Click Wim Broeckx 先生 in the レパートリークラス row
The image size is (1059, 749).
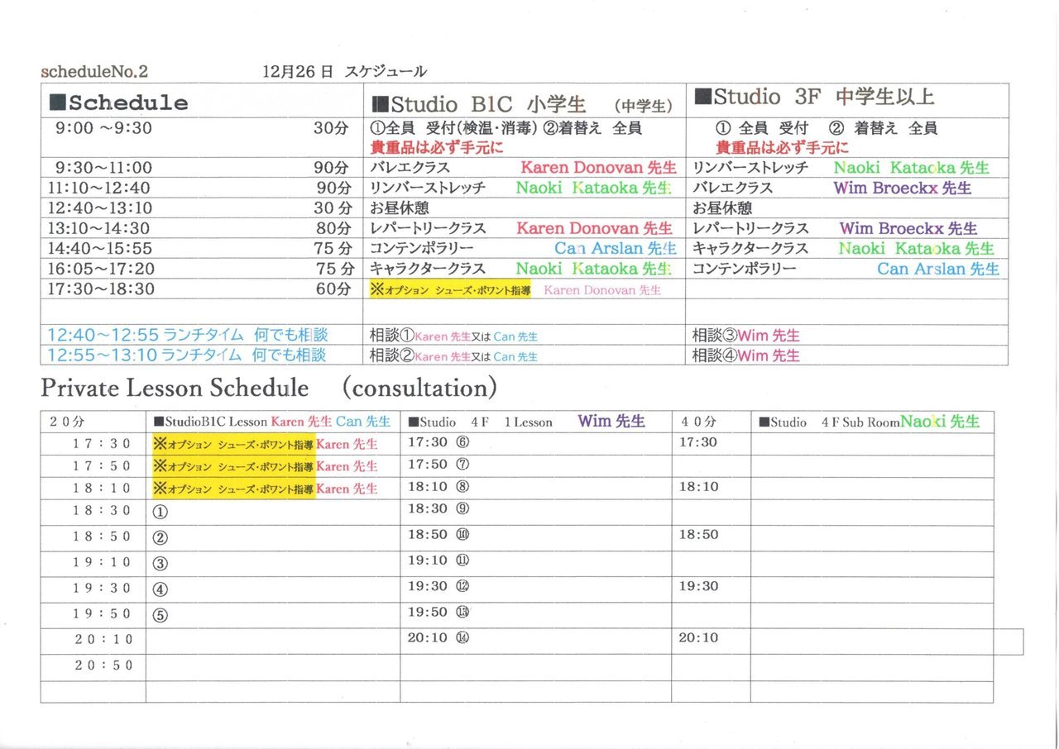[x=908, y=228]
